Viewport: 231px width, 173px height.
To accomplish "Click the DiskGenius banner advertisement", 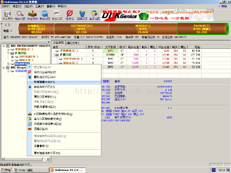I will coord(157,15).
